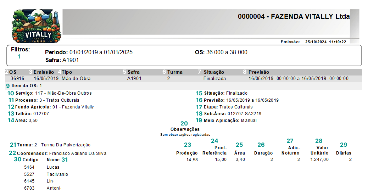Select Fundo Agrícola 01 - Fazenda Vitally
Screen dimensions: 368x196
click(55, 107)
